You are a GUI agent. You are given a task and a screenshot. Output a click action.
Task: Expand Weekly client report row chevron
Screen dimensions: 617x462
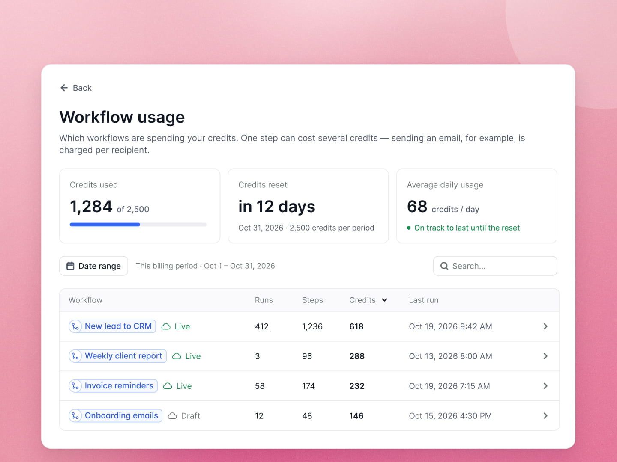(x=545, y=356)
